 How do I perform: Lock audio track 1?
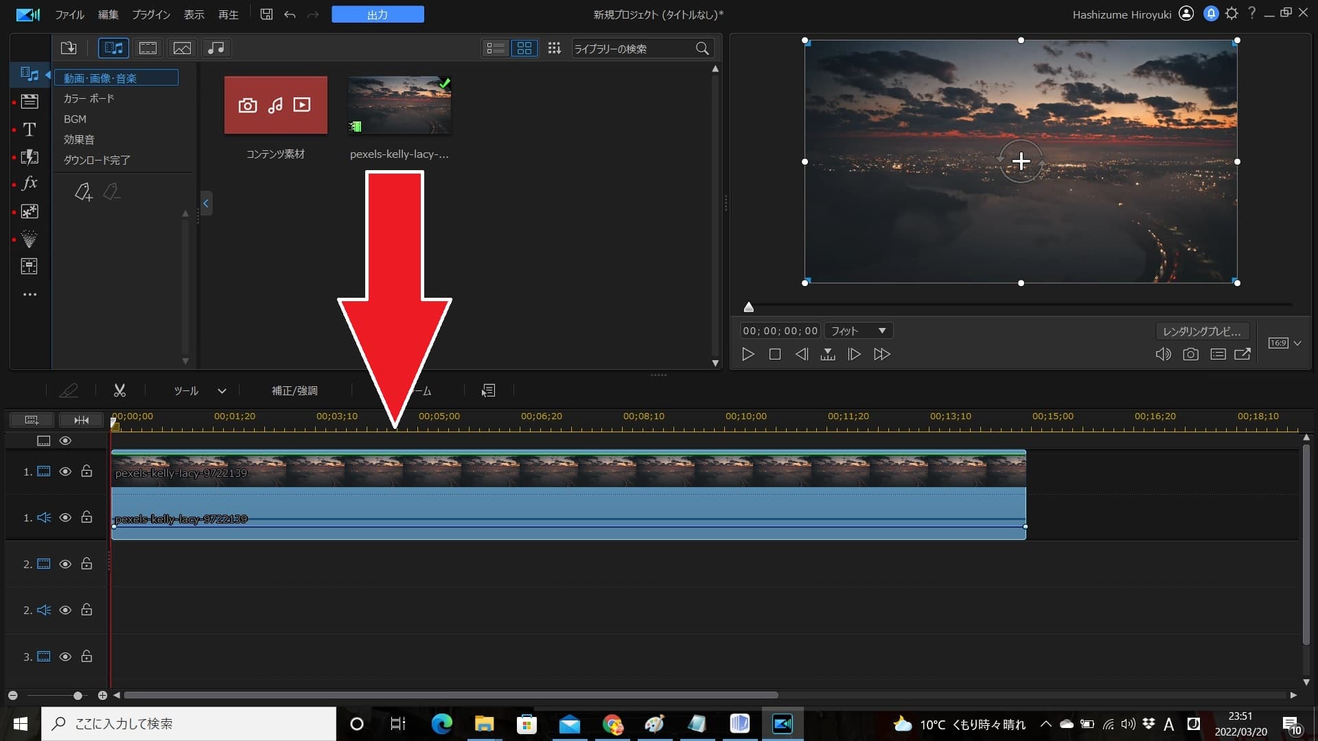[x=86, y=517]
